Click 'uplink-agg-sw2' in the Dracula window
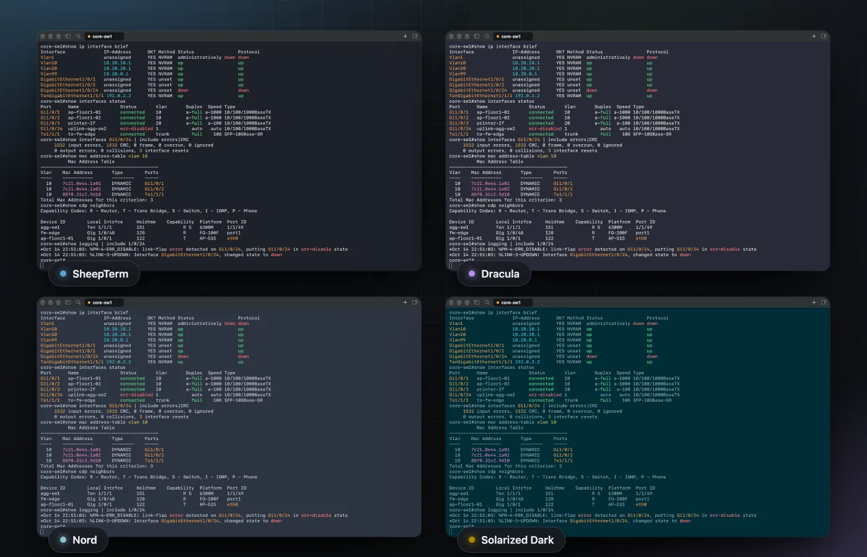 [x=496, y=129]
